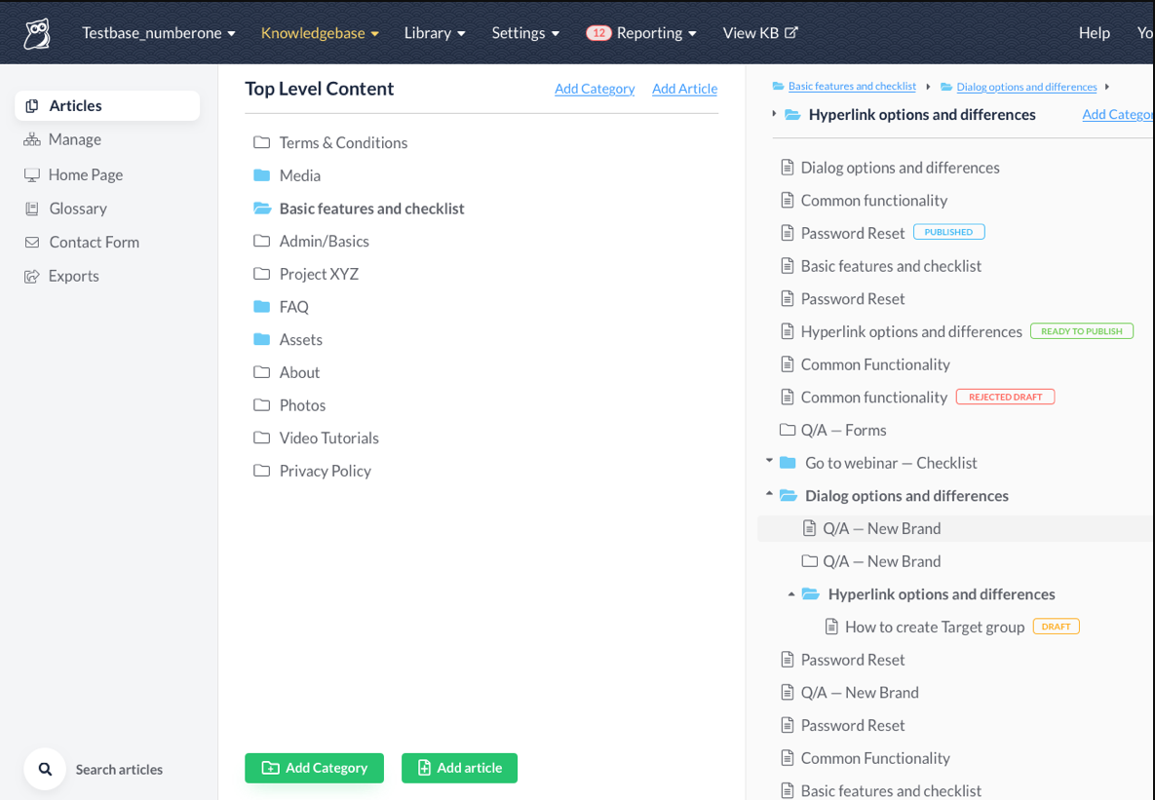This screenshot has height=800, width=1155.
Task: Open the search articles magnifier icon
Action: click(x=45, y=769)
